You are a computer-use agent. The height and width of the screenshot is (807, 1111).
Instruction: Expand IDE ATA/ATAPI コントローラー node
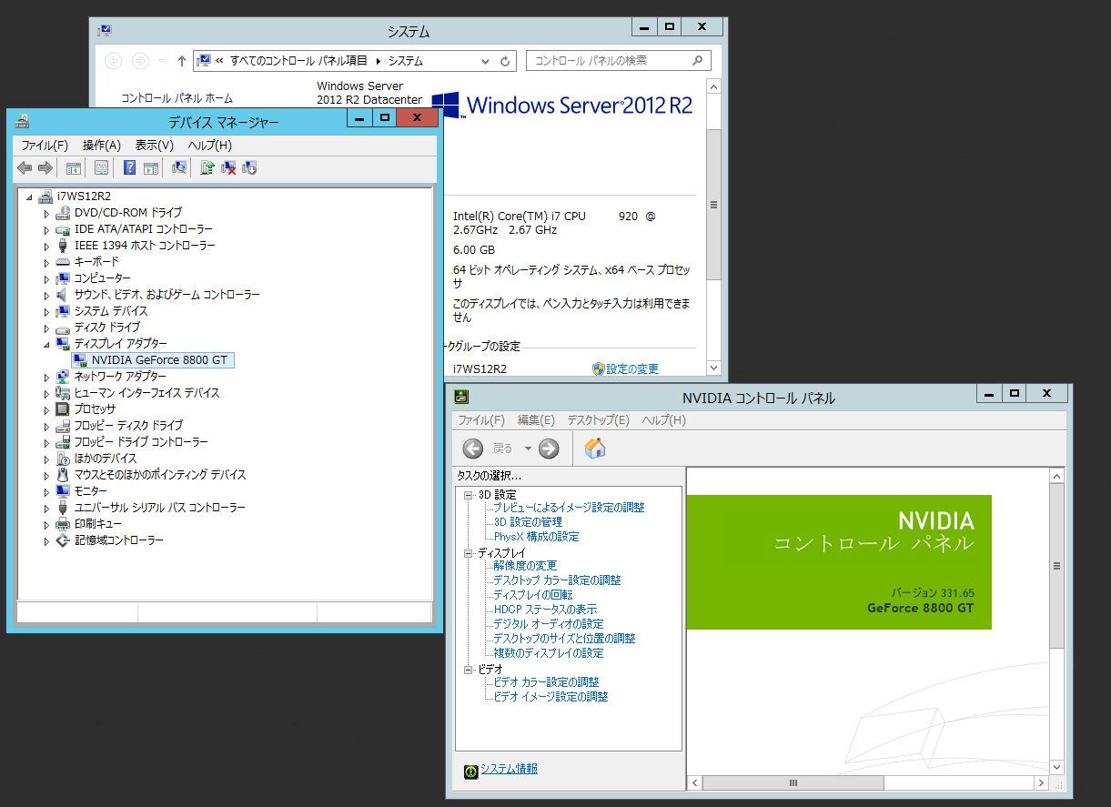point(47,229)
